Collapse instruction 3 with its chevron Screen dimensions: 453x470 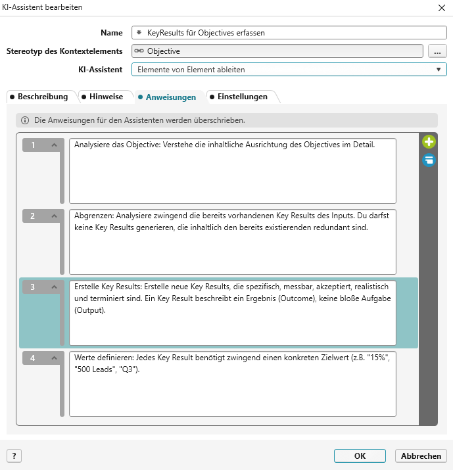click(x=54, y=287)
